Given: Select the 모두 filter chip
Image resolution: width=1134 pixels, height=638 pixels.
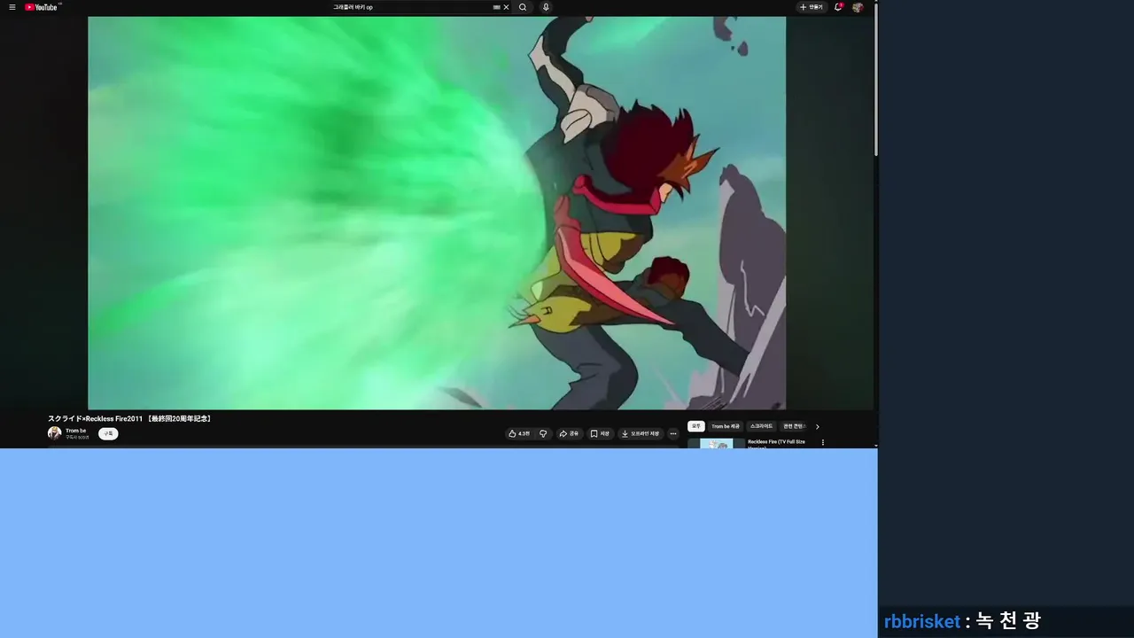Looking at the screenshot, I should tap(696, 426).
